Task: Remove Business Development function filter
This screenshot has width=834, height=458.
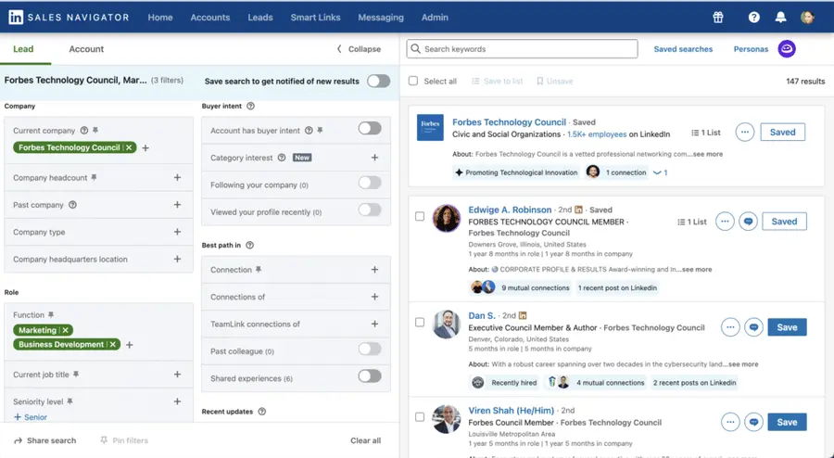Action: tap(113, 344)
